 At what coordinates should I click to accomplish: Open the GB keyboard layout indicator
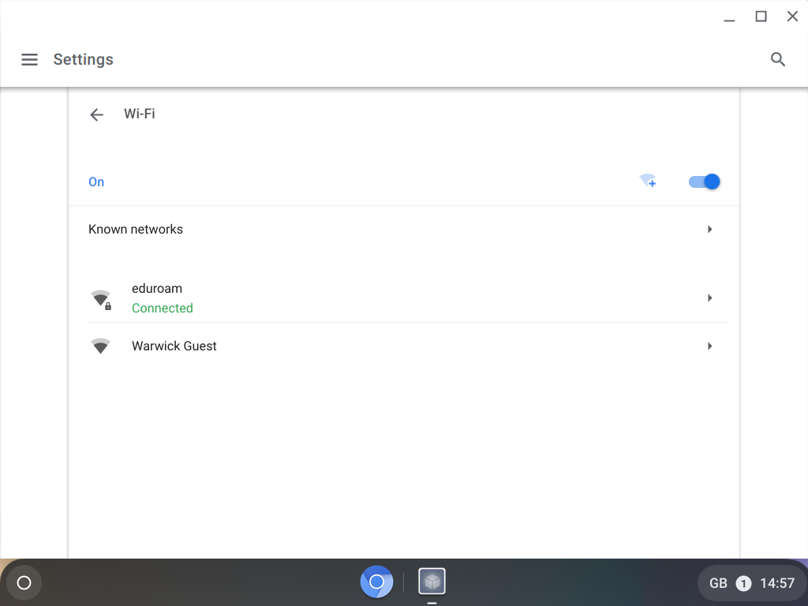[718, 584]
